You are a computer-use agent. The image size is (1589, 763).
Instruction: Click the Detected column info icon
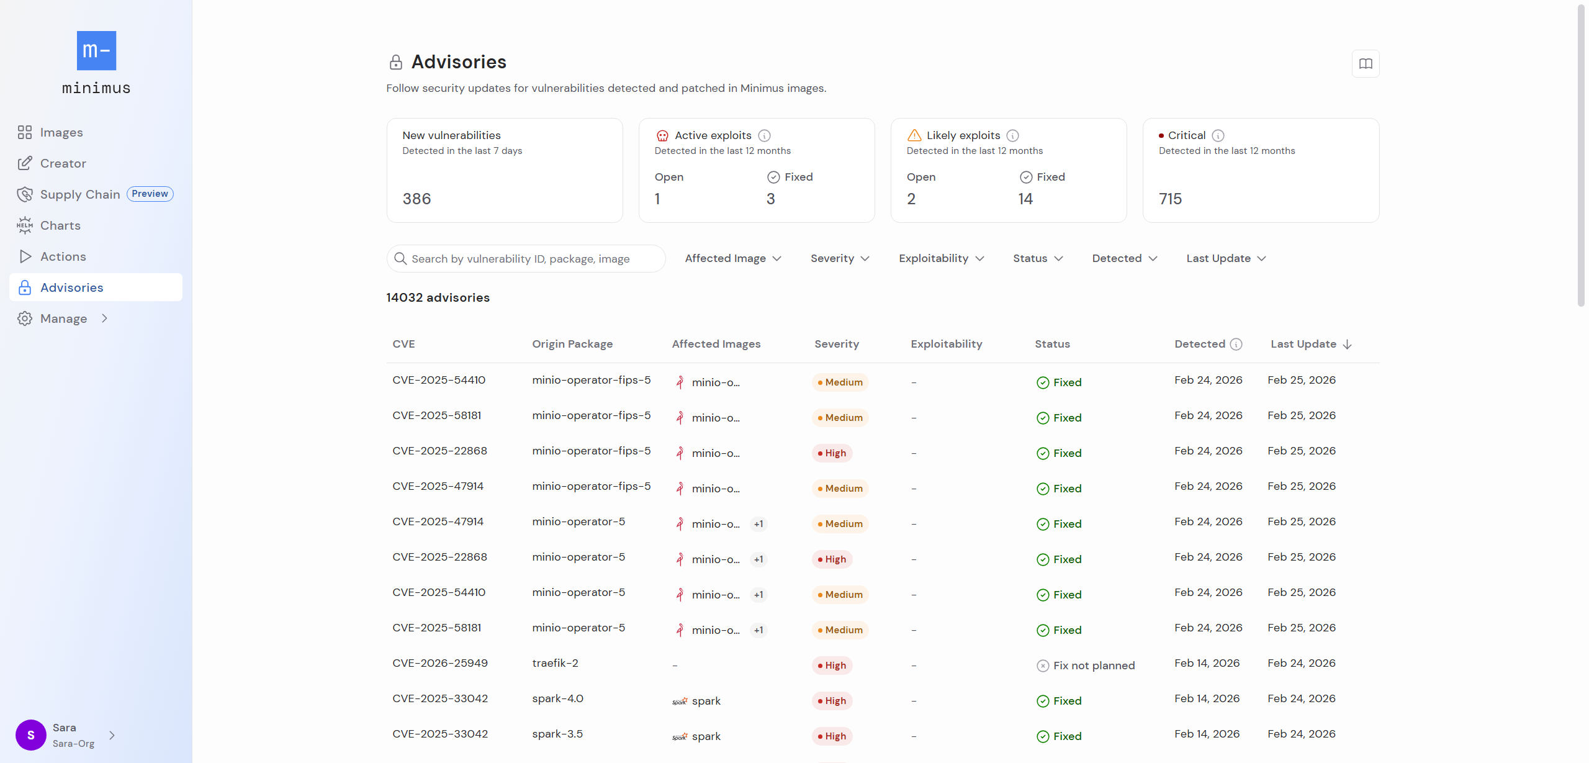(x=1236, y=345)
